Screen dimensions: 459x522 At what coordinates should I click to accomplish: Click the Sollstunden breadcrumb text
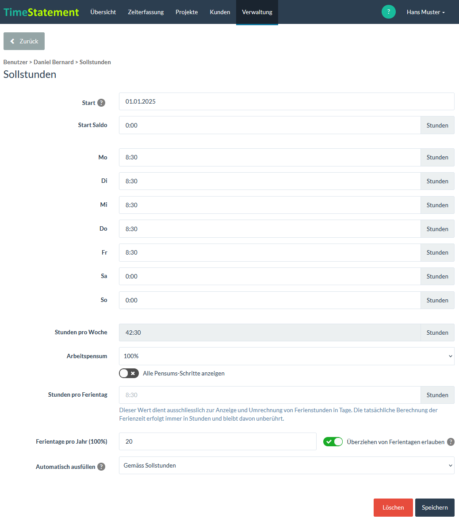coord(95,62)
